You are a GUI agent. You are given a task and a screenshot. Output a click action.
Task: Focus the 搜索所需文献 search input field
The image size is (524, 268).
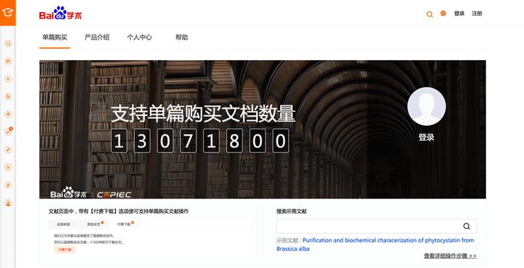(368, 227)
